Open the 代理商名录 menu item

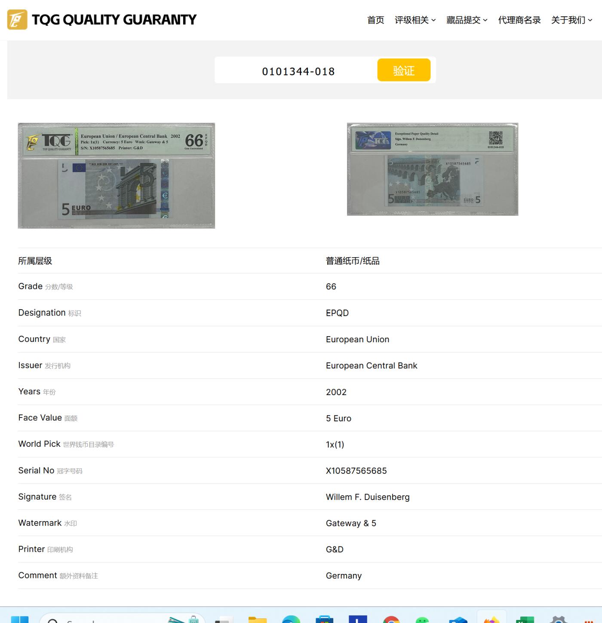tap(519, 20)
